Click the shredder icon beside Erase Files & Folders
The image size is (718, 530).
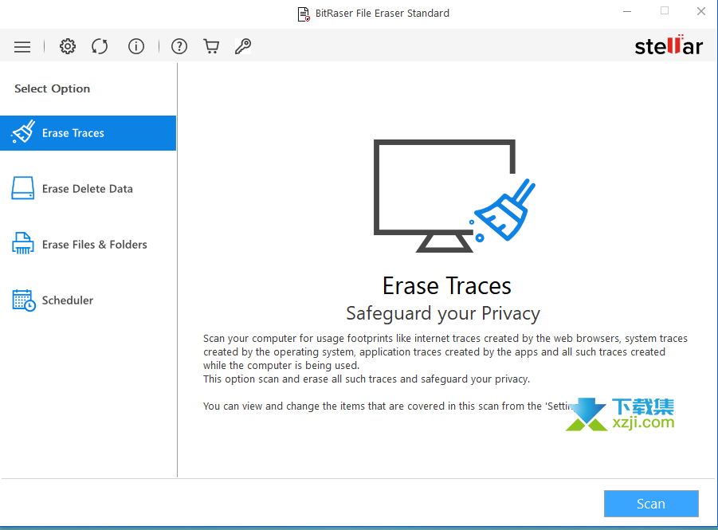click(23, 243)
